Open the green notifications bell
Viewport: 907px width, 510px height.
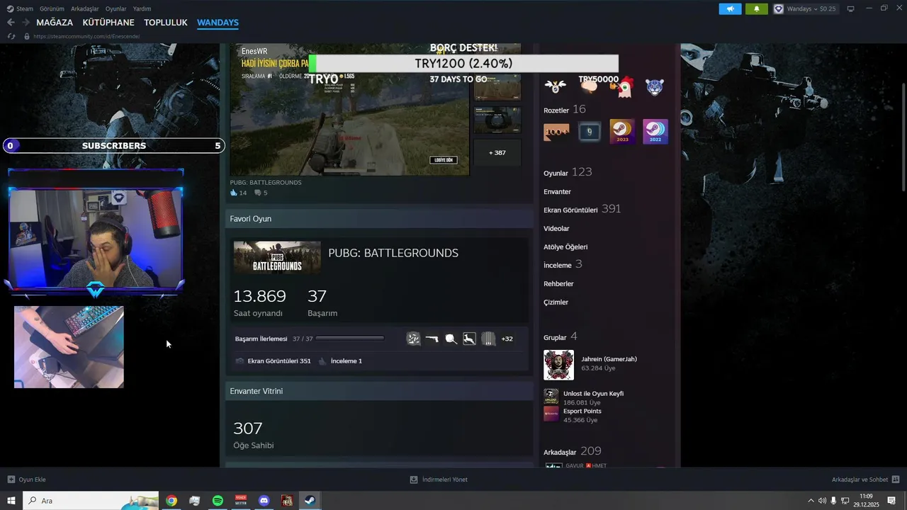click(x=757, y=8)
